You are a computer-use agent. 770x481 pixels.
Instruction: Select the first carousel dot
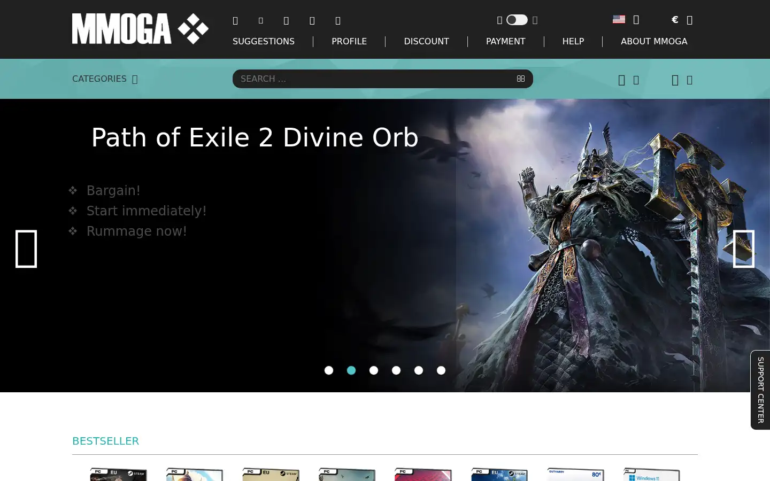coord(329,370)
